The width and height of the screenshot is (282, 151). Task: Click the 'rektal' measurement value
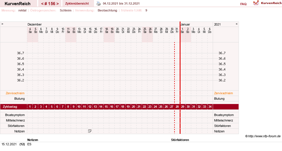coord(22,10)
